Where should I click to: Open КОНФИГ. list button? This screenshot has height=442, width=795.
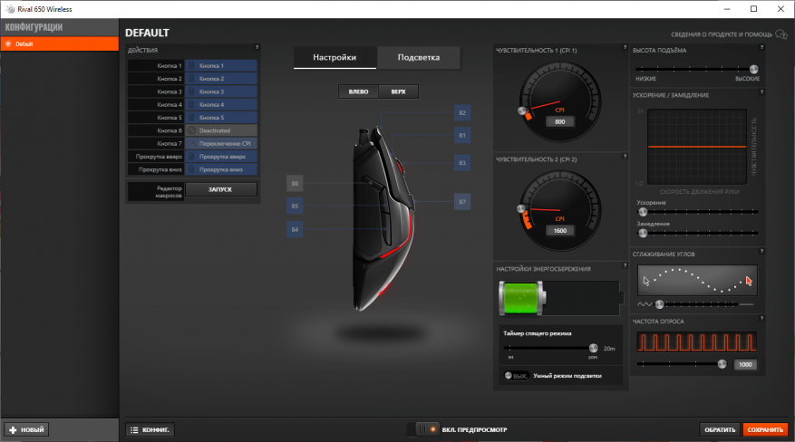(x=150, y=429)
